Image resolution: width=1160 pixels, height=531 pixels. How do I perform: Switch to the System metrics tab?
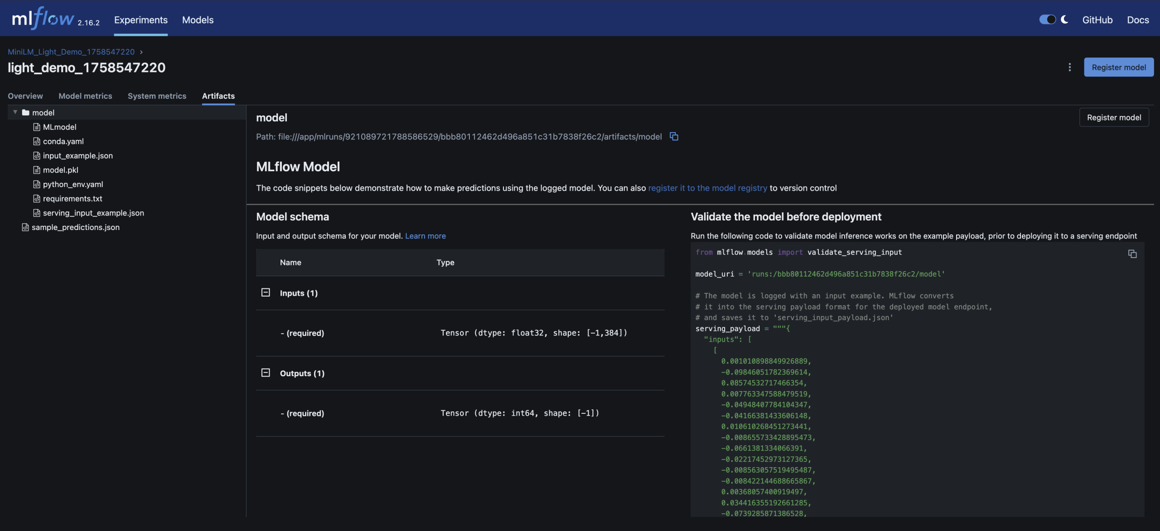(157, 96)
